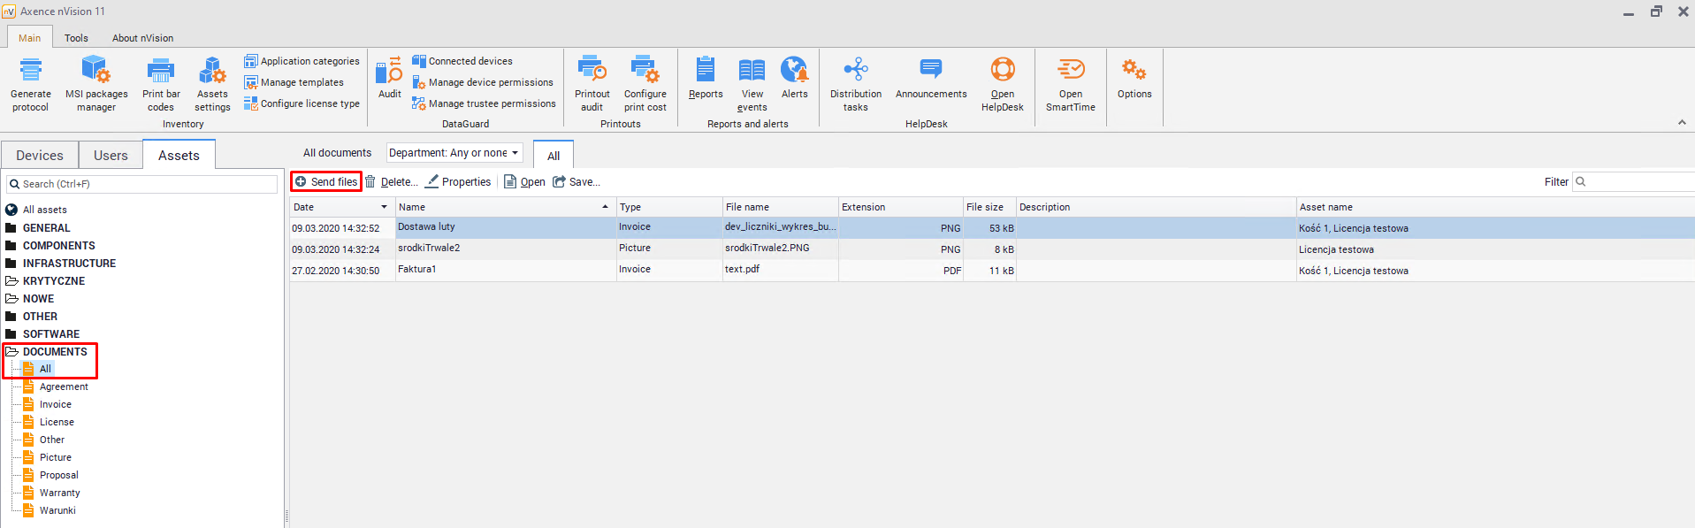The image size is (1695, 528).
Task: Collapse the ribbon with the chevron
Action: pos(1682,123)
